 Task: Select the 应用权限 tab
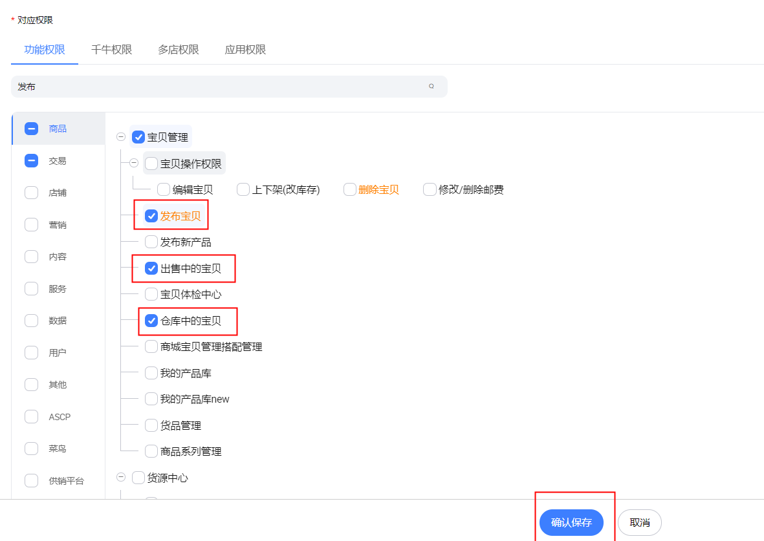245,50
